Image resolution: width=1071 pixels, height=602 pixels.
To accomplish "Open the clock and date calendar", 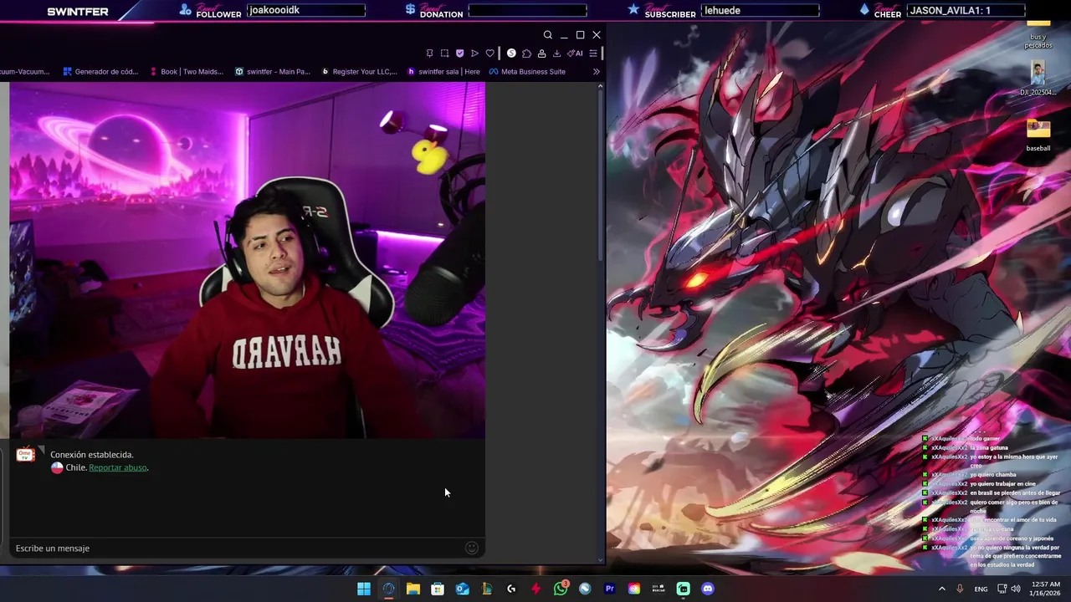I will tap(1046, 589).
